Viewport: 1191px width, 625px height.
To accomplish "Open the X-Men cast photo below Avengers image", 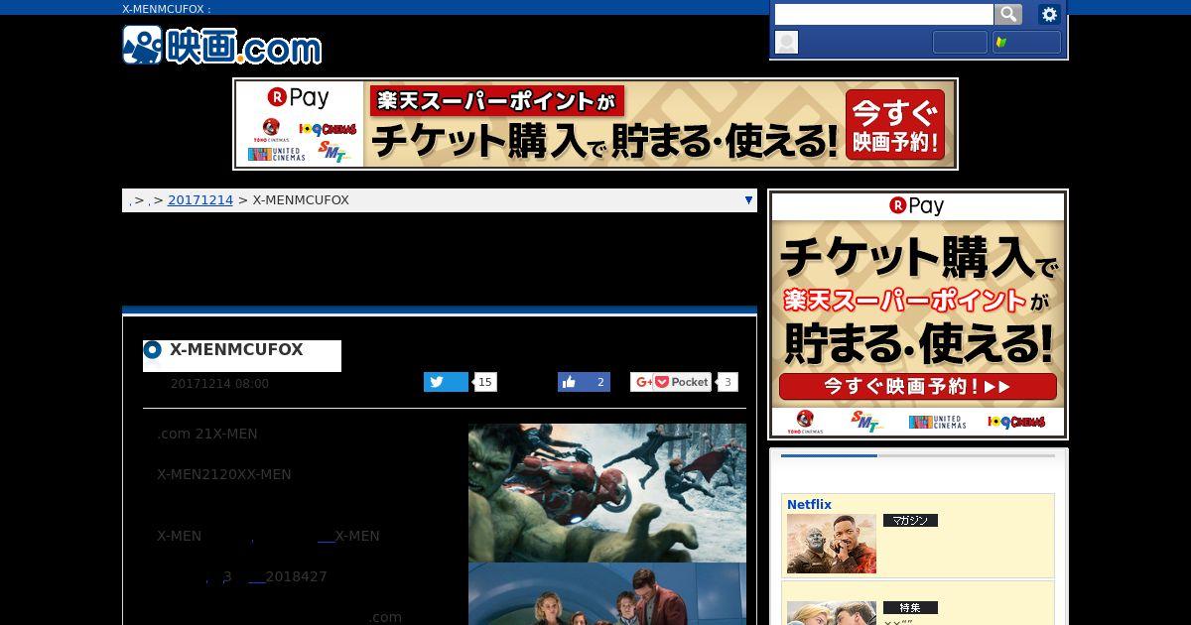I will 607,594.
